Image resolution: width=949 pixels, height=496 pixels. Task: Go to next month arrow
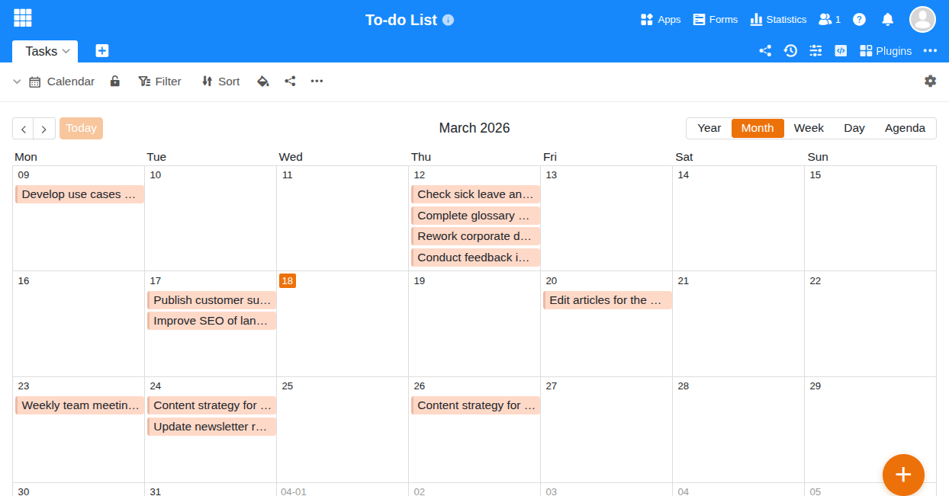click(44, 129)
